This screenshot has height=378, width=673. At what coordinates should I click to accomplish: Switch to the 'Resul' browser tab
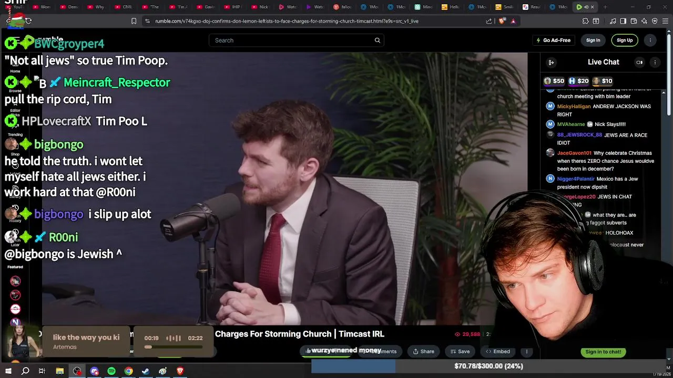532,7
